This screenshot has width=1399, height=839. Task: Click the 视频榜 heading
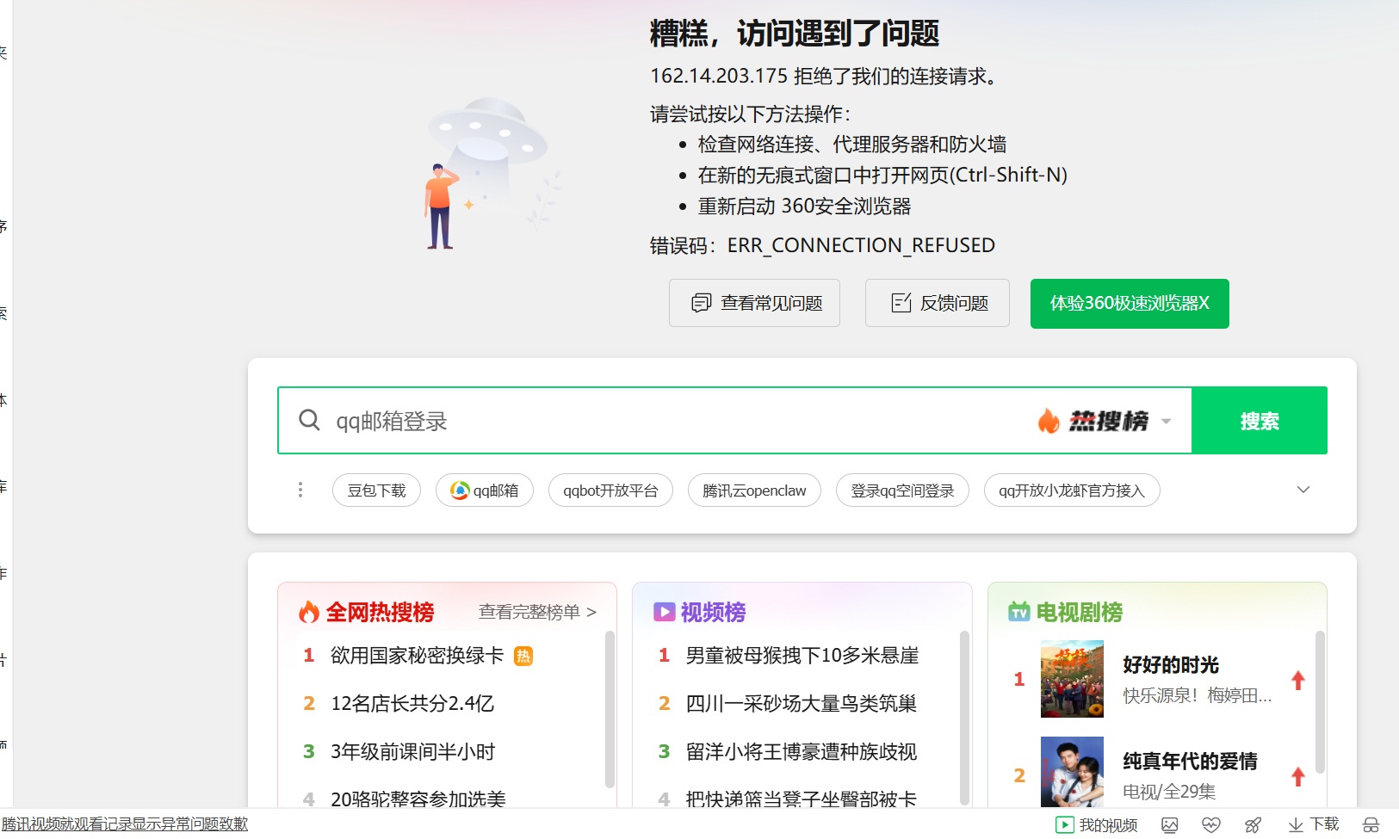pos(713,612)
